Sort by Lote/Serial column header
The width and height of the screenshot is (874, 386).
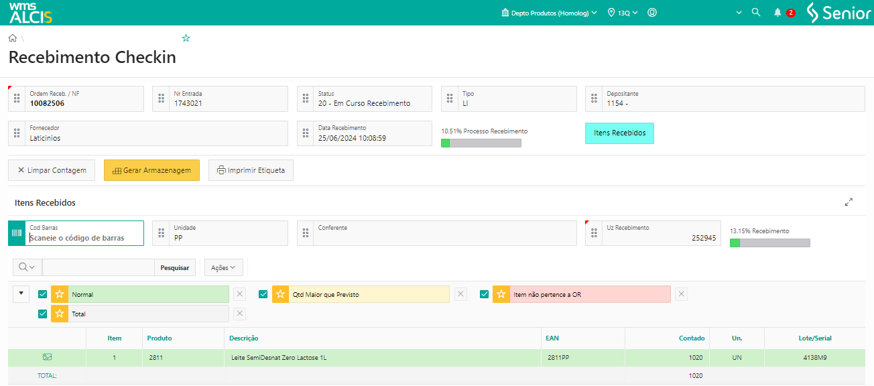[x=815, y=338]
